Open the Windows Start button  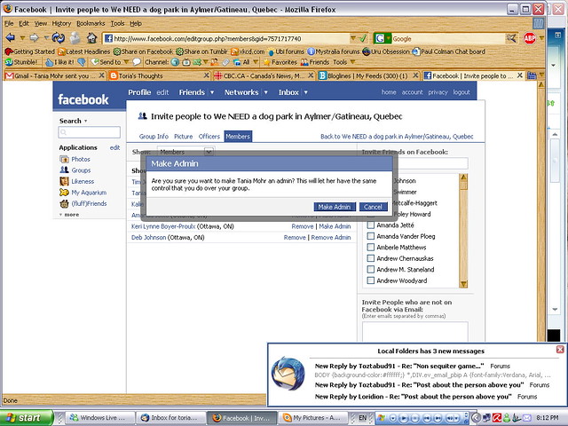(x=27, y=418)
